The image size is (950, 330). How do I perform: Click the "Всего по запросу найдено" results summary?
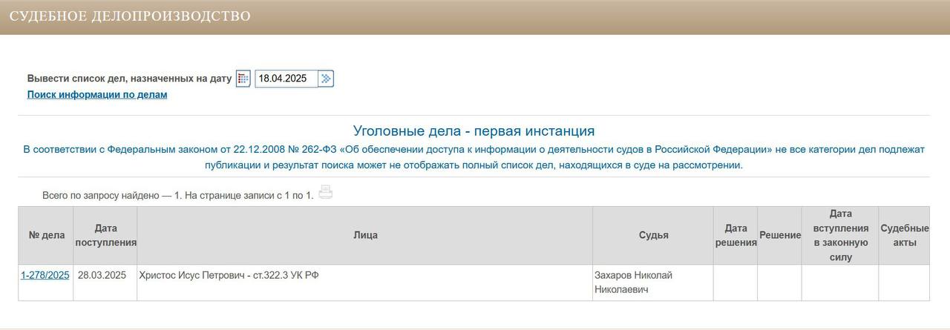178,196
